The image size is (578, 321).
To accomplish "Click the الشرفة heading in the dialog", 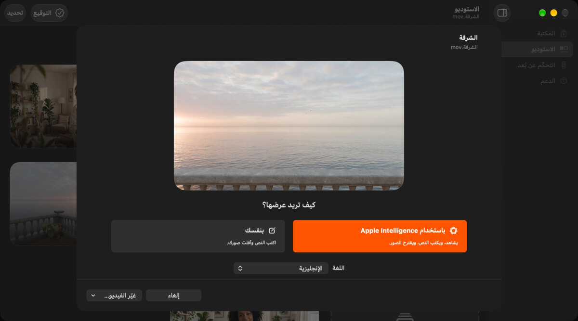I will click(468, 38).
